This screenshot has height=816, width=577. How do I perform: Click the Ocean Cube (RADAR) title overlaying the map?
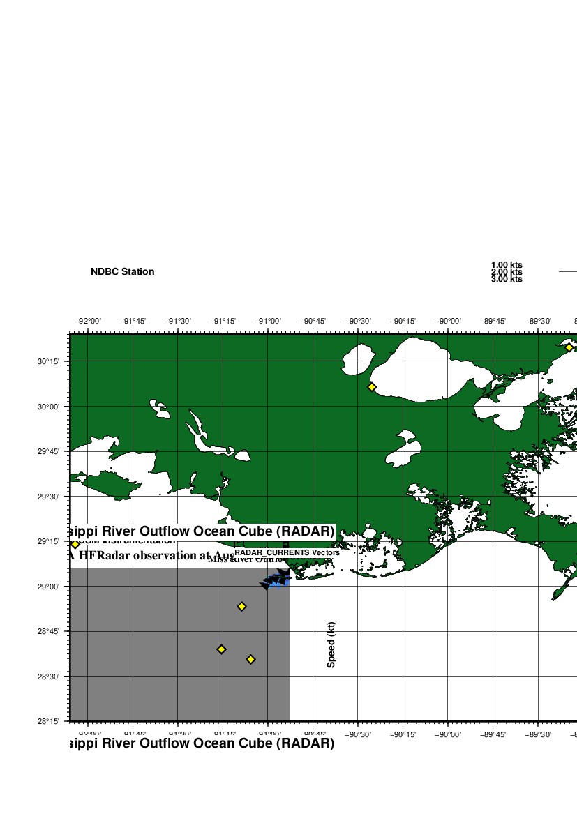point(202,531)
